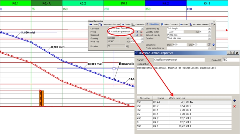Viewport: 240px width, 134px height.
Task: Add row with blue plus in Distance Profile
Action: [235, 101]
